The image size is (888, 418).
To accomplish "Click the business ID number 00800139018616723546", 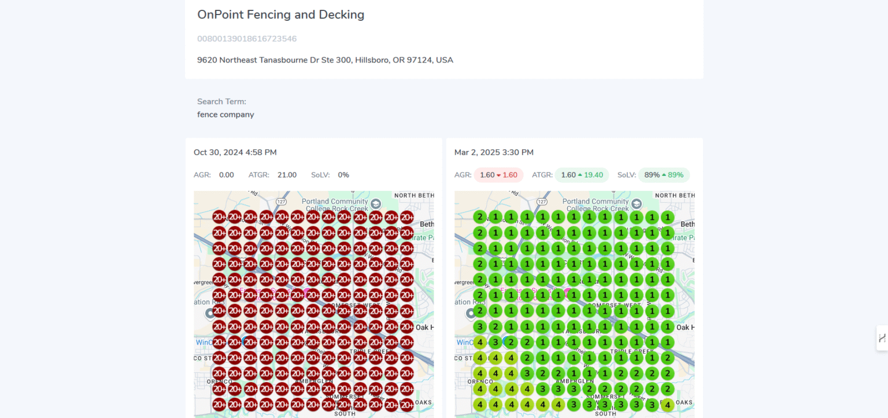I will [x=247, y=39].
